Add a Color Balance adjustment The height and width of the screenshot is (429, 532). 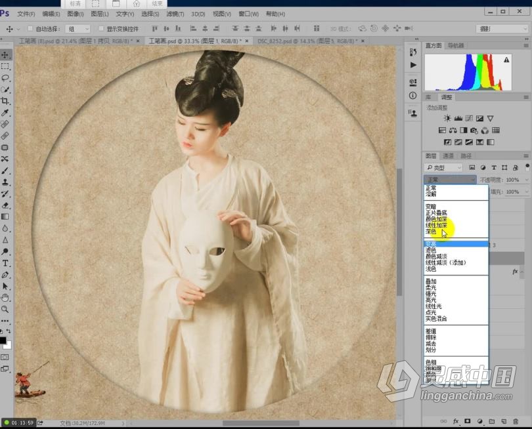click(453, 130)
